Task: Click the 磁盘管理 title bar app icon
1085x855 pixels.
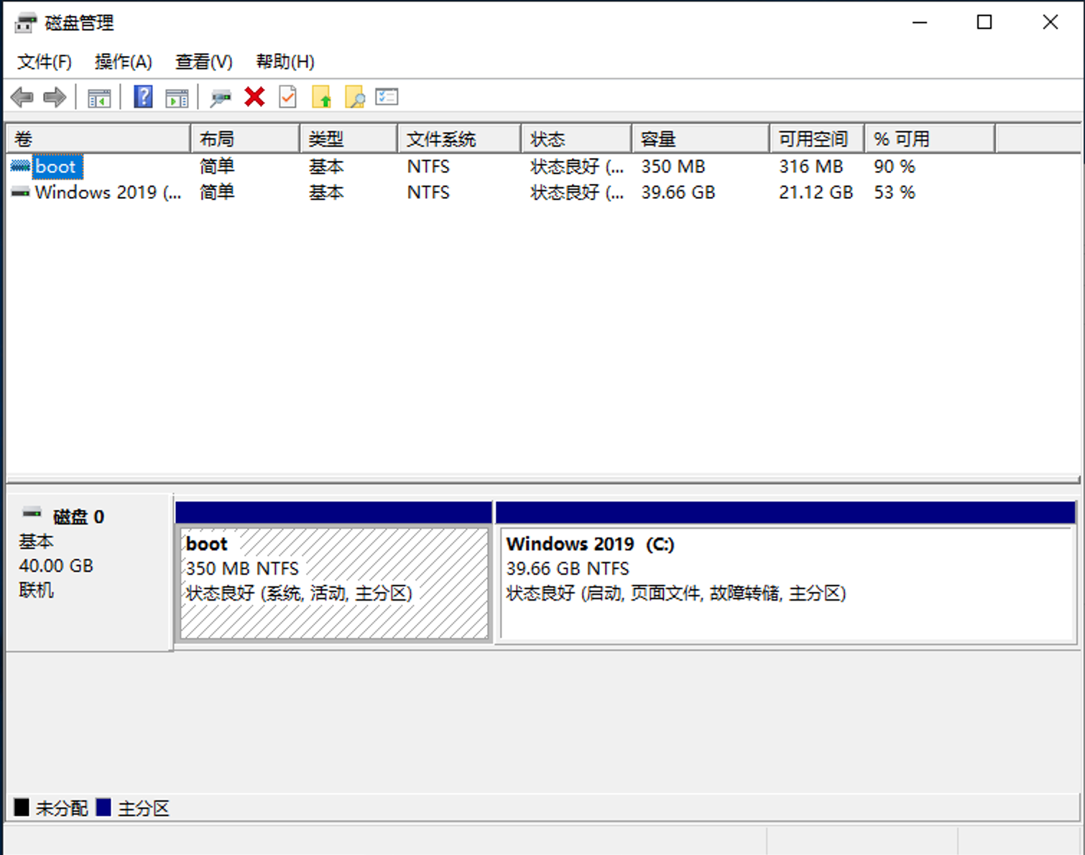Action: click(26, 23)
